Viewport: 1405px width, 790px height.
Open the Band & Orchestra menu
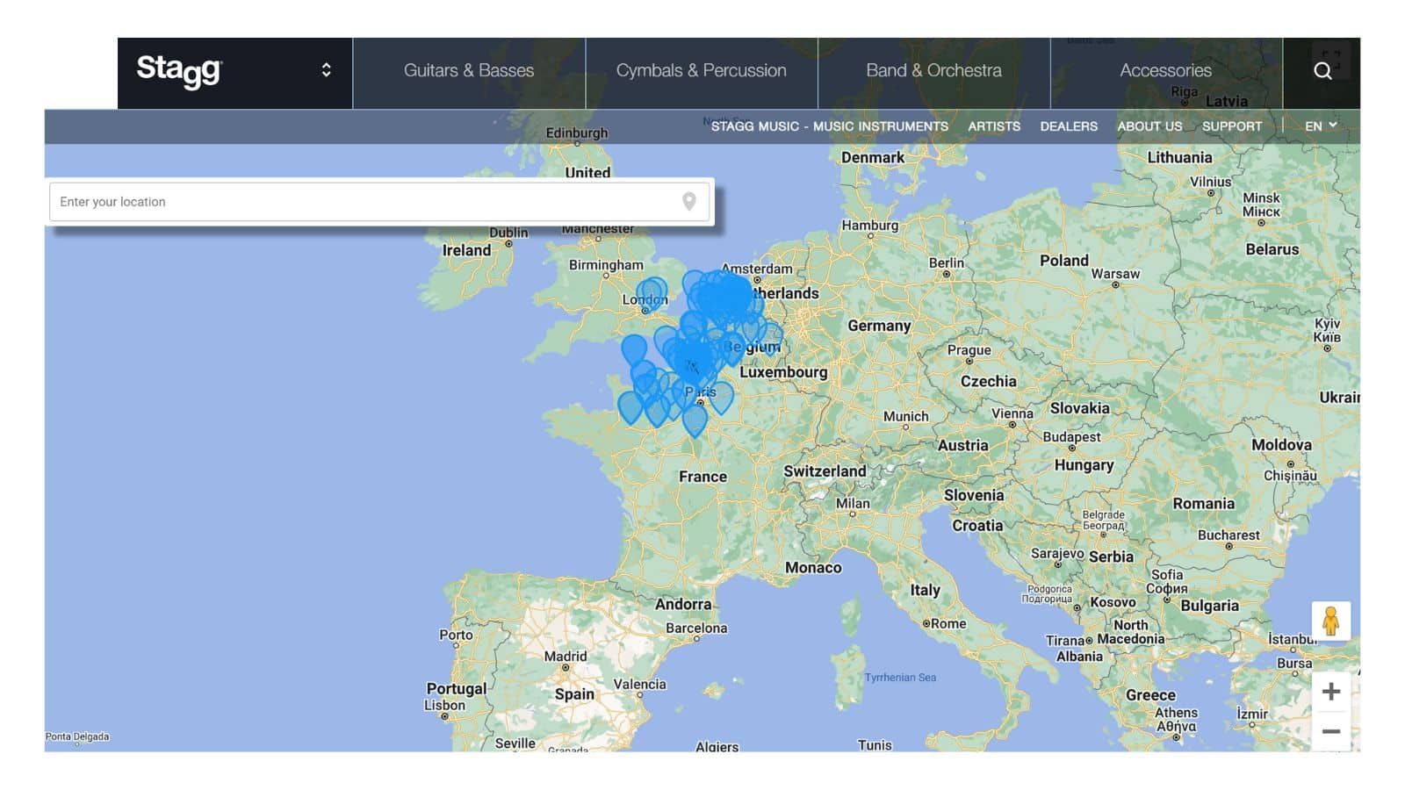[x=933, y=70]
